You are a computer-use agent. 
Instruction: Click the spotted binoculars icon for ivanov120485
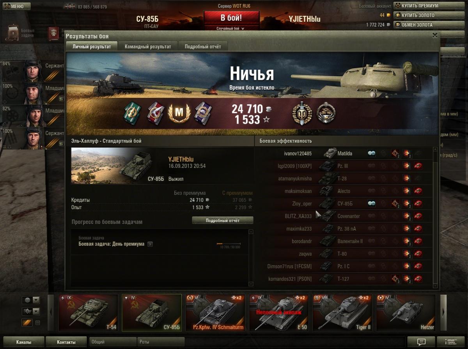click(x=372, y=153)
